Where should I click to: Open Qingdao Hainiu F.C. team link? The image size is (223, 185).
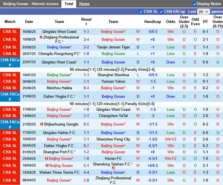59,133
